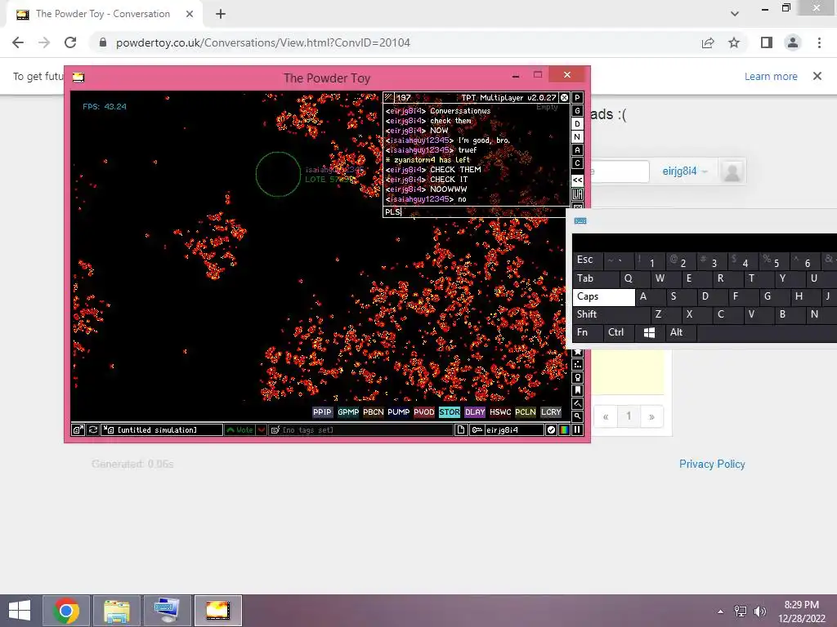Select the highlighted N sidebar button
Viewport: 837px width, 627px height.
point(577,137)
